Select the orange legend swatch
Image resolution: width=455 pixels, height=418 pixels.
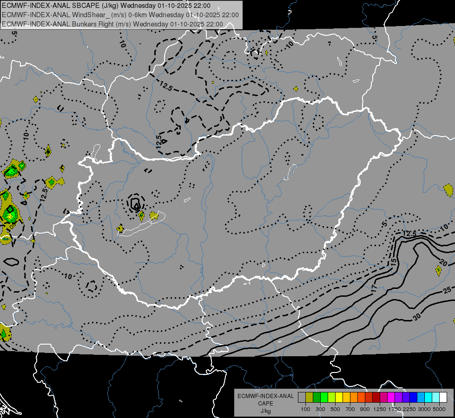[354, 398]
